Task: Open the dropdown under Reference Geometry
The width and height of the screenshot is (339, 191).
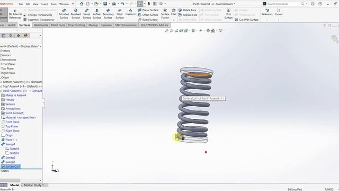Action: (x=267, y=20)
